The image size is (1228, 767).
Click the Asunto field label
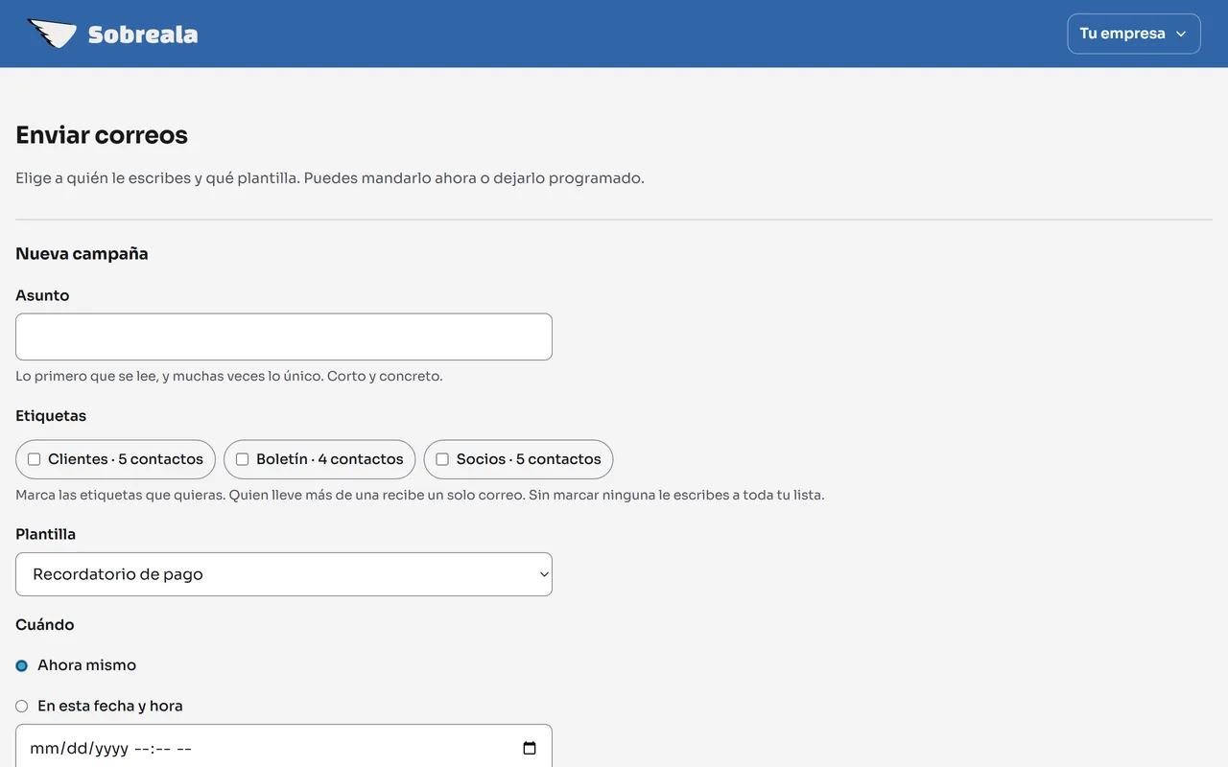coord(42,295)
